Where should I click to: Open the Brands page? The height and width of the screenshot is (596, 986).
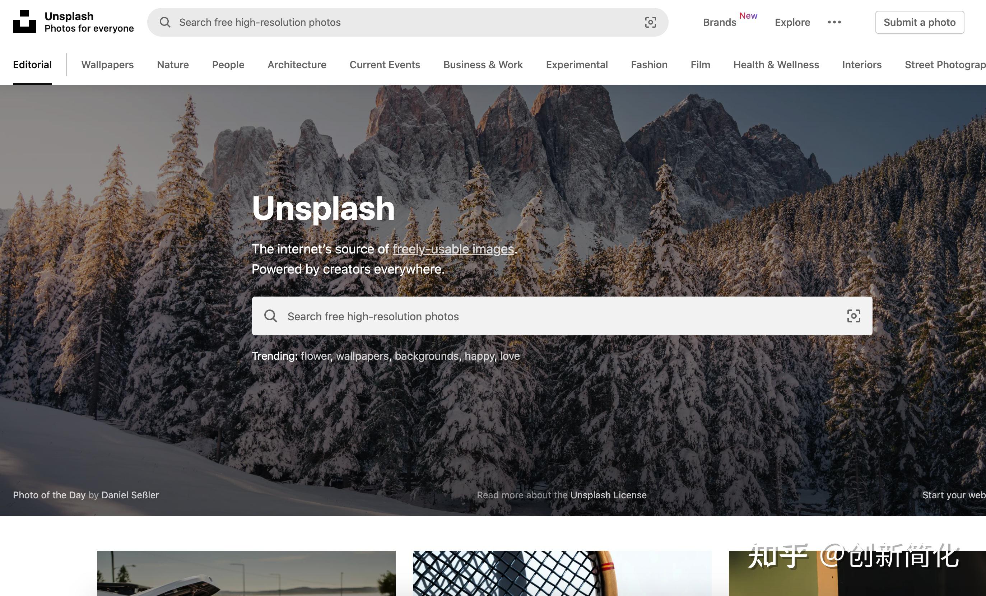click(719, 22)
